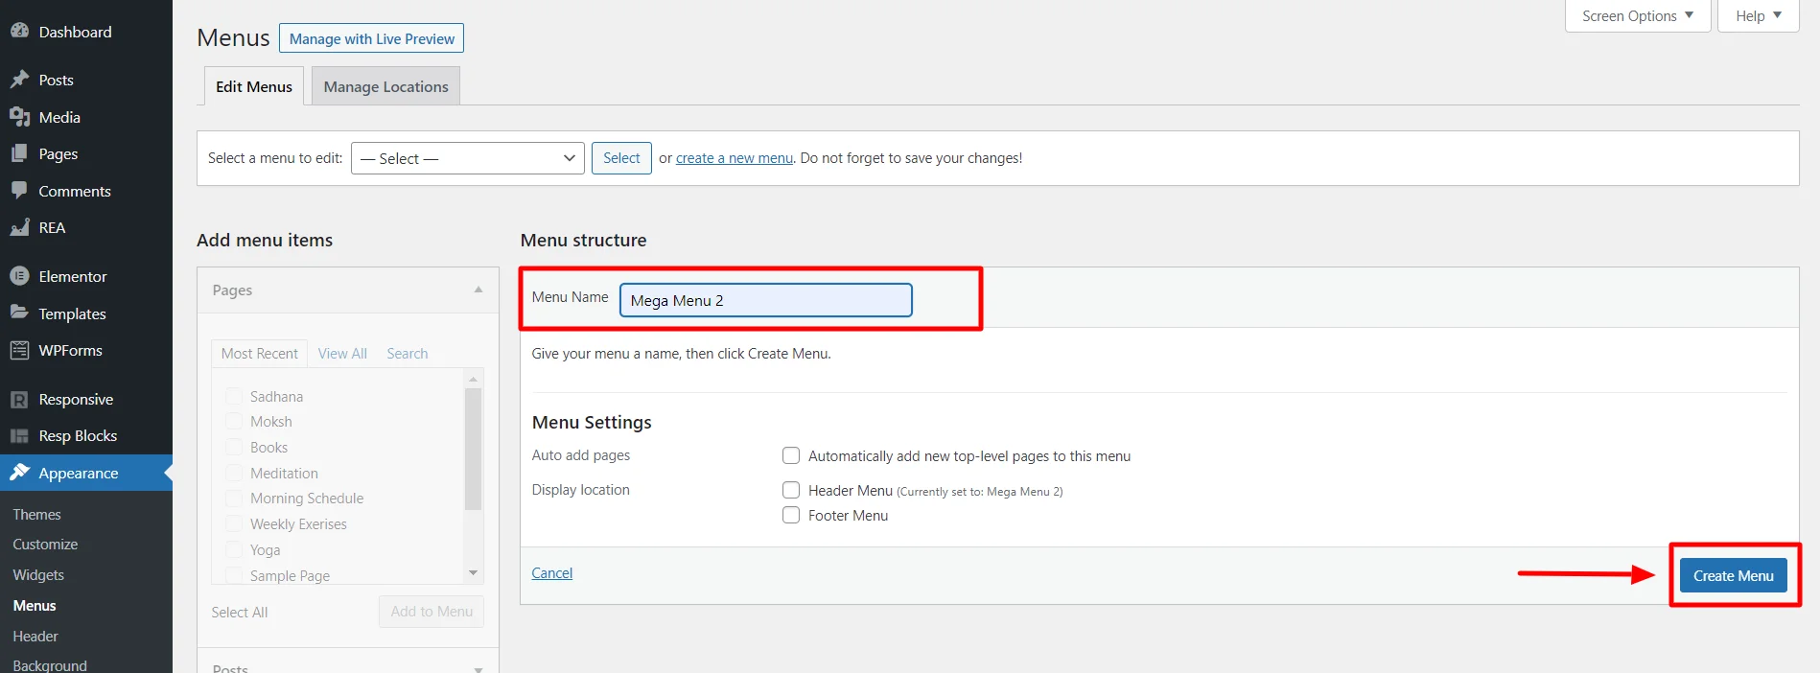The image size is (1820, 673).
Task: Open Widgets submenu item
Action: tap(38, 574)
